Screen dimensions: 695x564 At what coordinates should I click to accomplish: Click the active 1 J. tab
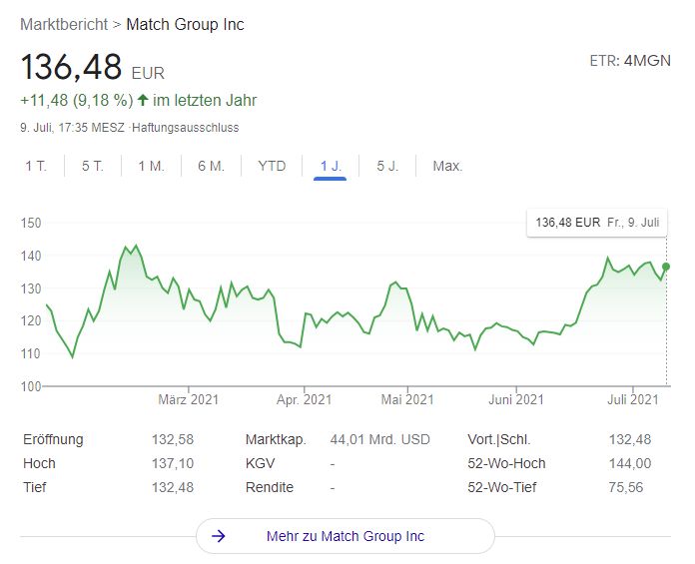(x=330, y=166)
